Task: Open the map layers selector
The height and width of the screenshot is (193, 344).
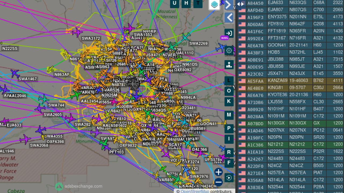Action: tap(214, 4)
